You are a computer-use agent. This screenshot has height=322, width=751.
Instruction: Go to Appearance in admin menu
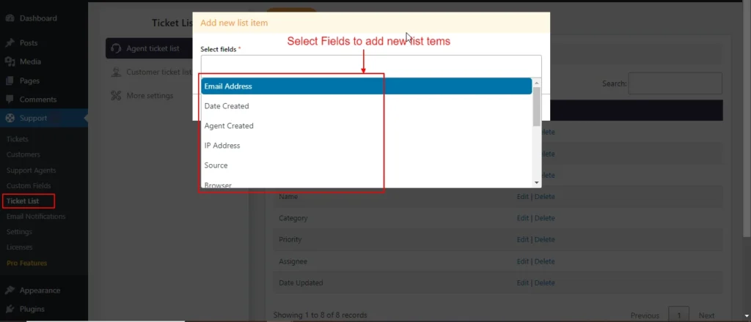pos(40,290)
